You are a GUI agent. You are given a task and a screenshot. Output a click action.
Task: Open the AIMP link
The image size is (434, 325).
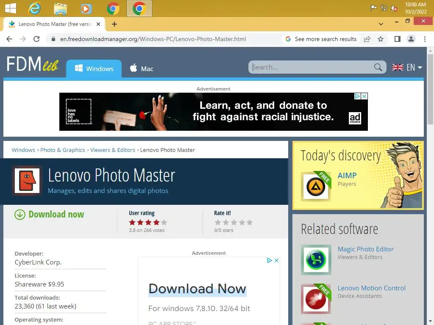click(347, 175)
